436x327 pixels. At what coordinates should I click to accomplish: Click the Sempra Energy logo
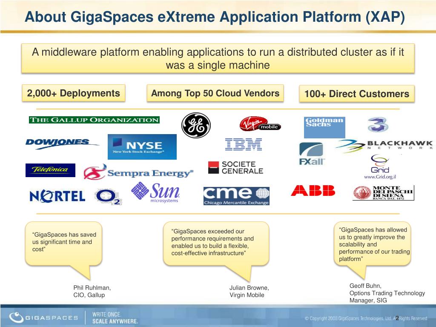138,172
